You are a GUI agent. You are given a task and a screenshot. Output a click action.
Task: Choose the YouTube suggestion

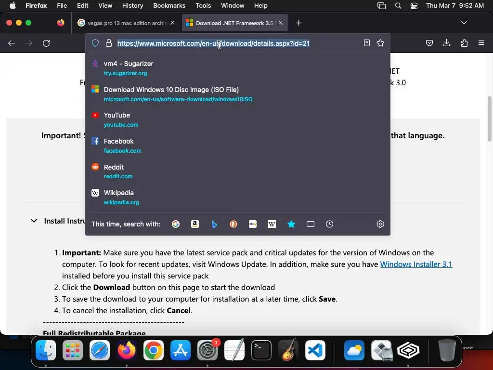(x=238, y=120)
